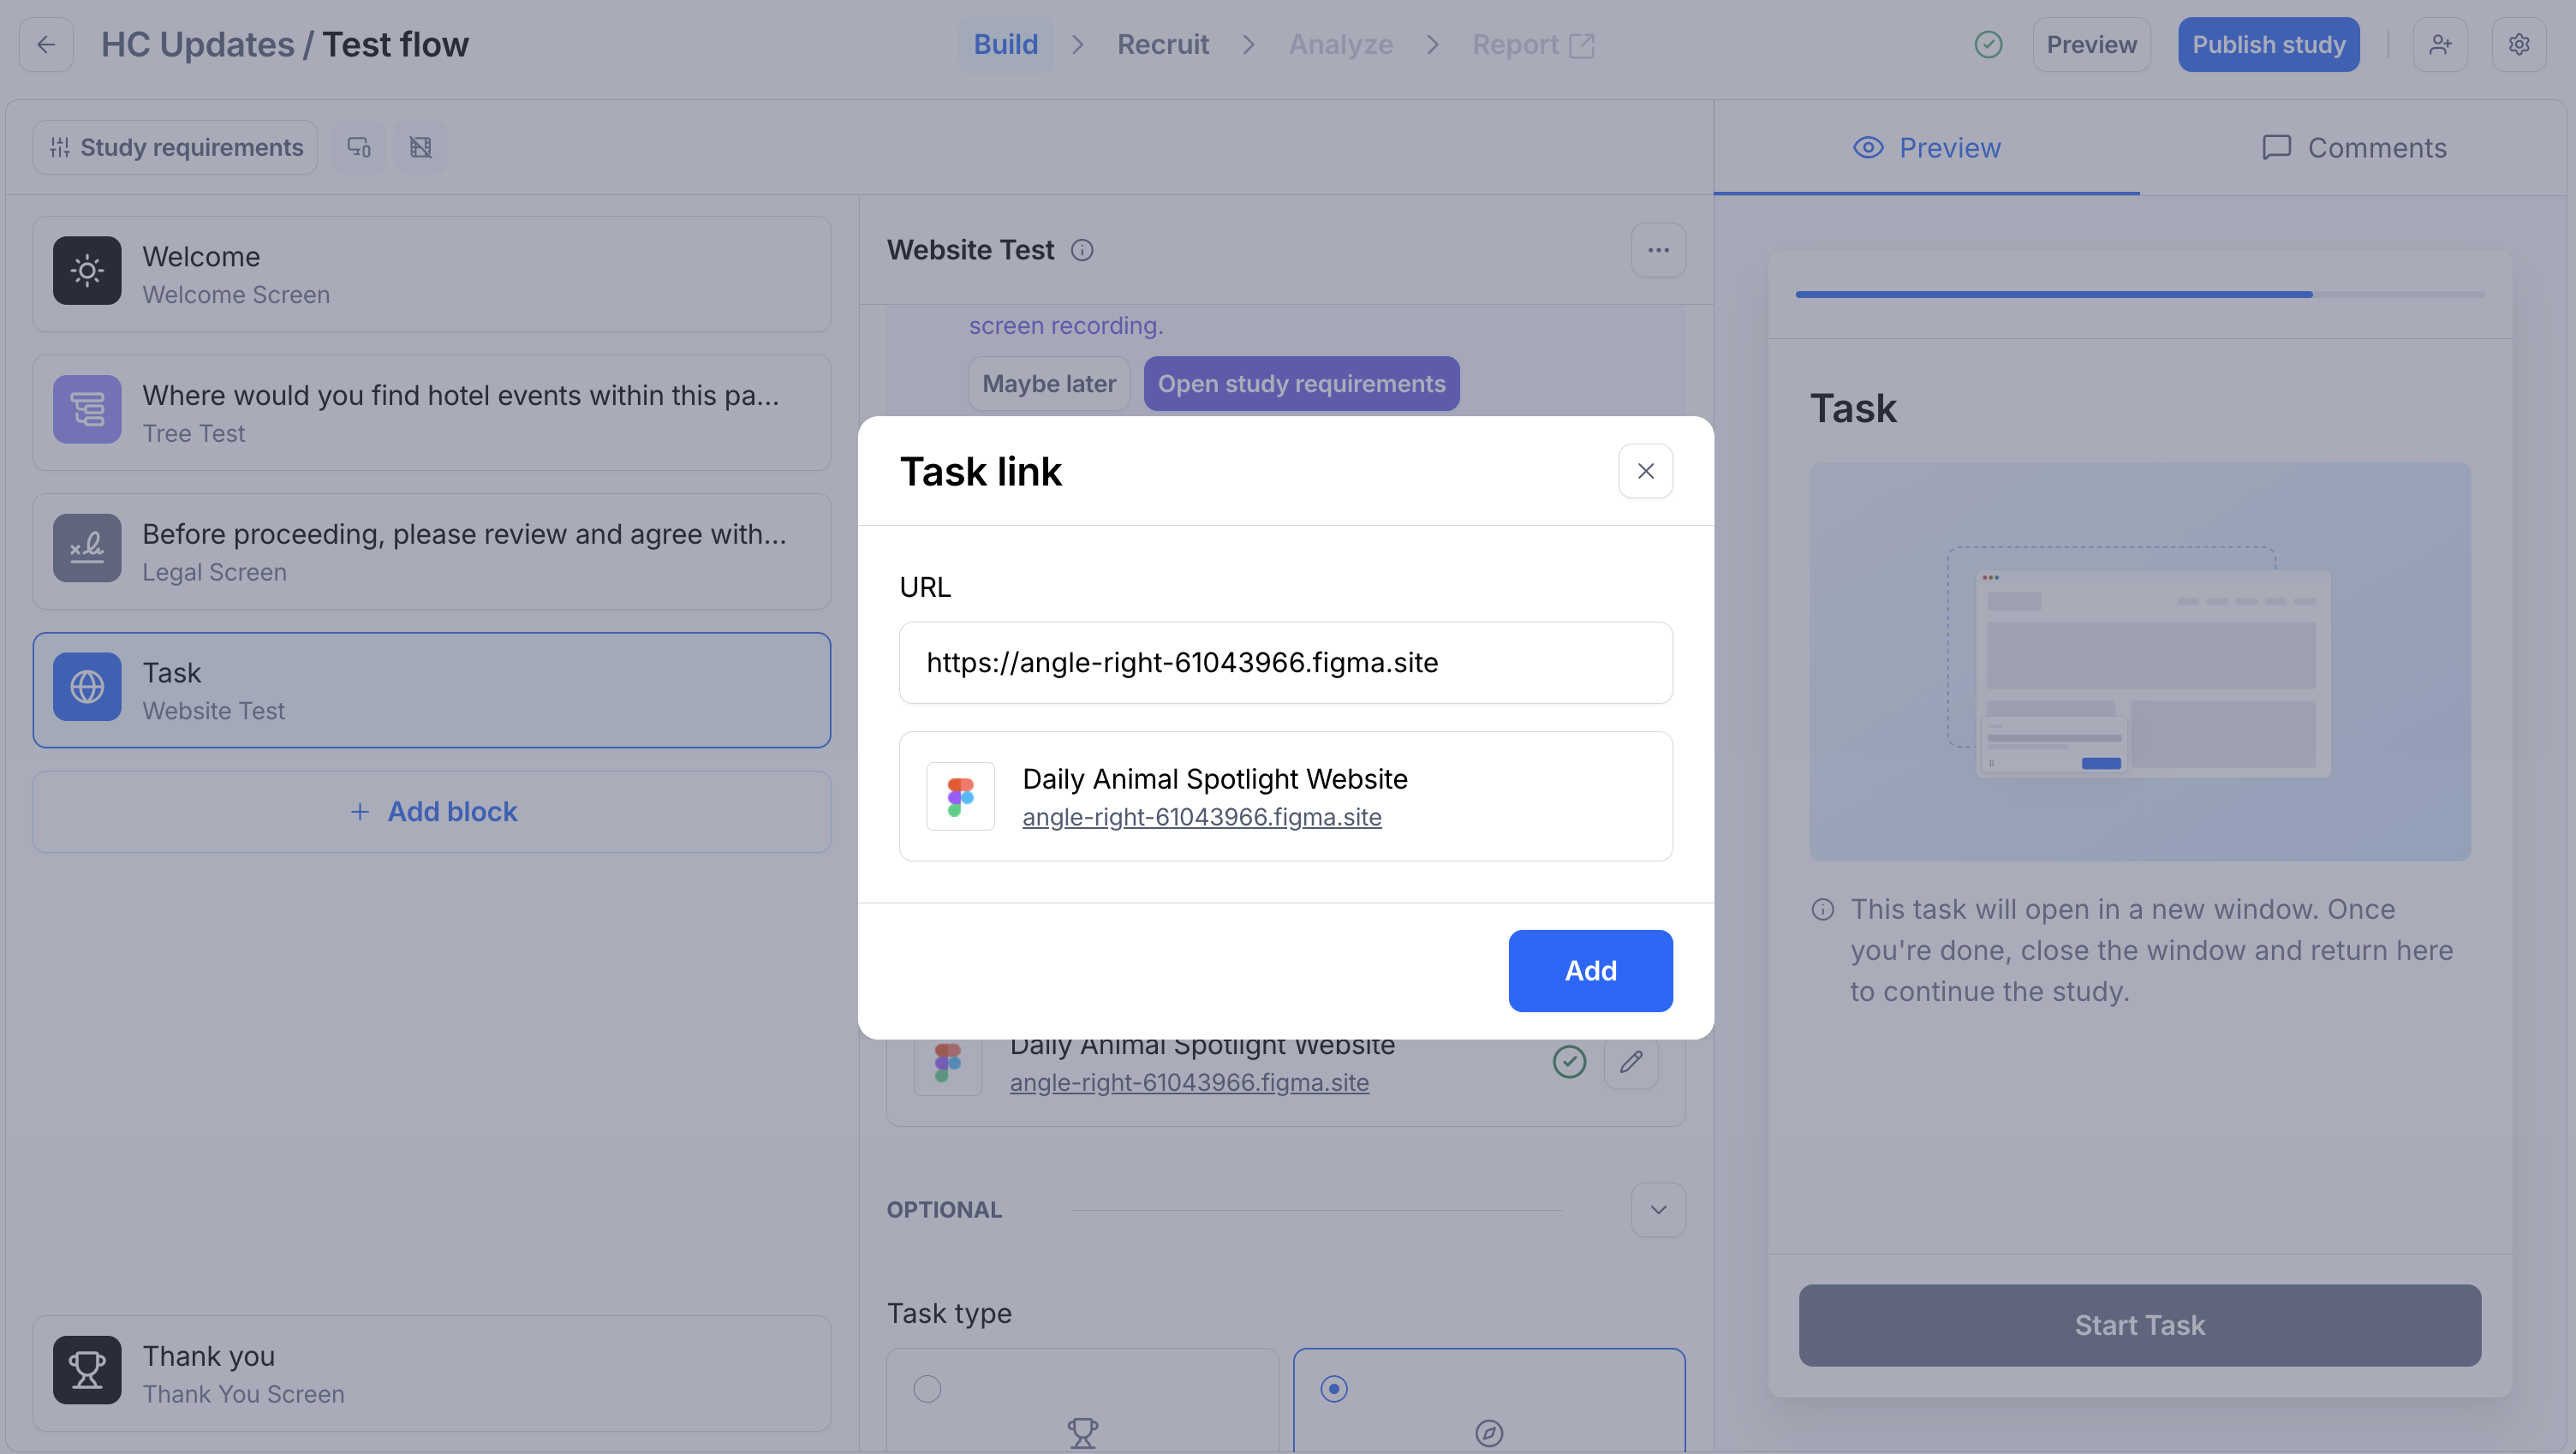This screenshot has width=2576, height=1454.
Task: Open Study requirements
Action: [175, 148]
